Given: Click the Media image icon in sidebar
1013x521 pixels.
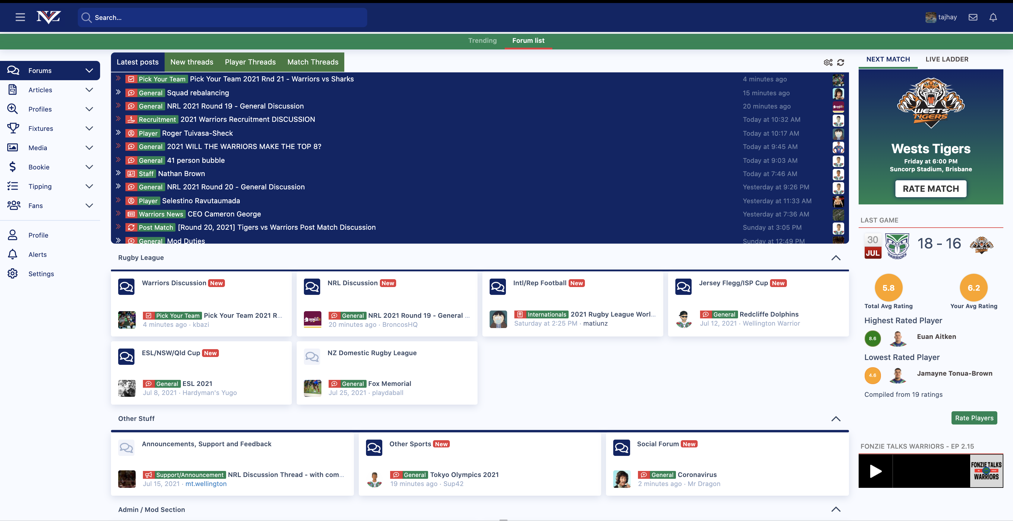Looking at the screenshot, I should pos(13,147).
